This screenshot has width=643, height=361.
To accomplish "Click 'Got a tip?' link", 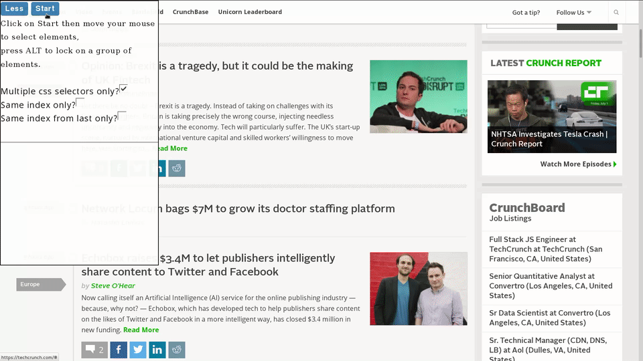I will point(526,12).
